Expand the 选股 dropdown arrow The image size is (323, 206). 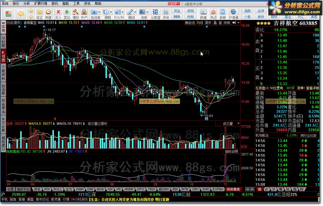pyautogui.click(x=147, y=12)
